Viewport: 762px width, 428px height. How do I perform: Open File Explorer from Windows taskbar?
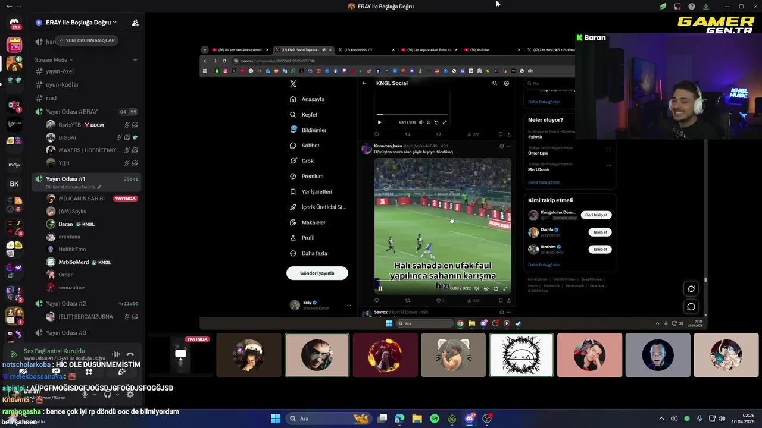(417, 418)
